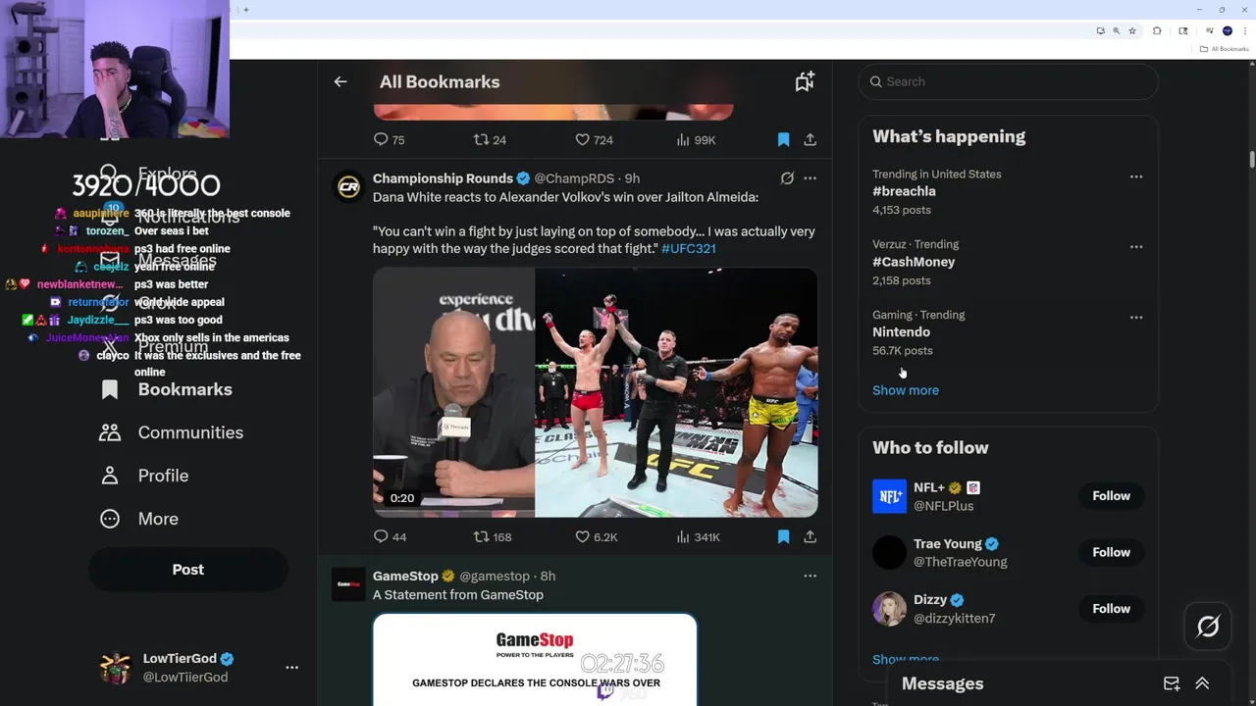
Task: Open more options for #CashMoney trend
Action: (x=1136, y=247)
